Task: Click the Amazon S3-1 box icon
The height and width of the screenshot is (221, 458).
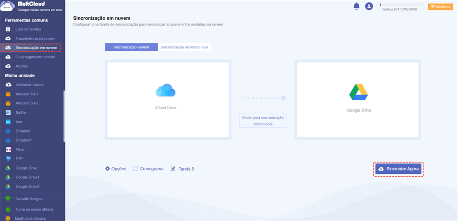Action: pyautogui.click(x=8, y=94)
